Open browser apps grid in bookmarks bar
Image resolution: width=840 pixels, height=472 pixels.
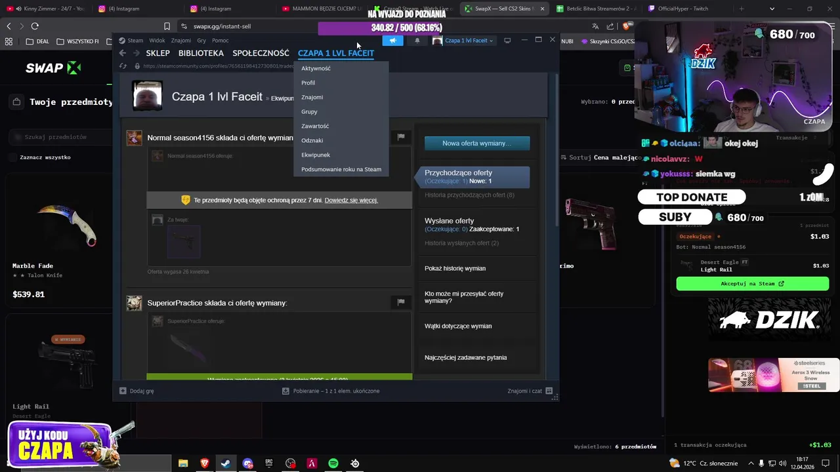9,41
